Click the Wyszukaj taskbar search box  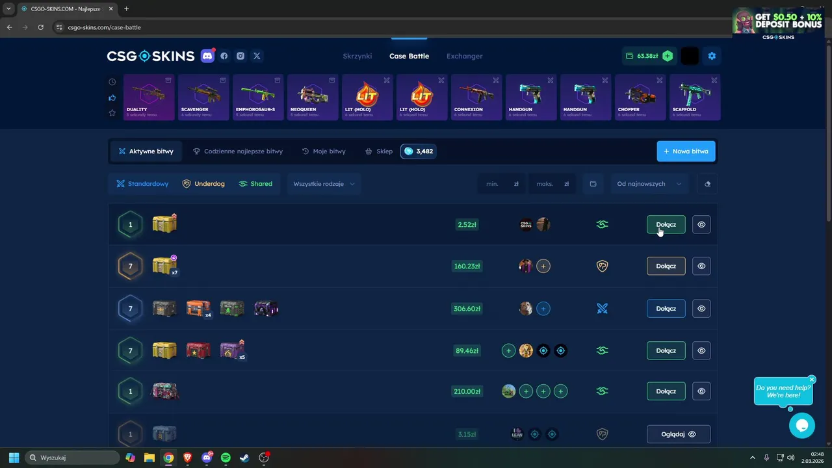pyautogui.click(x=73, y=458)
